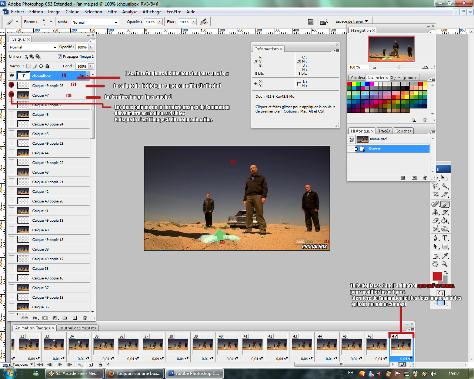
Task: Select the Move tool in the toolbox
Action: [445, 178]
